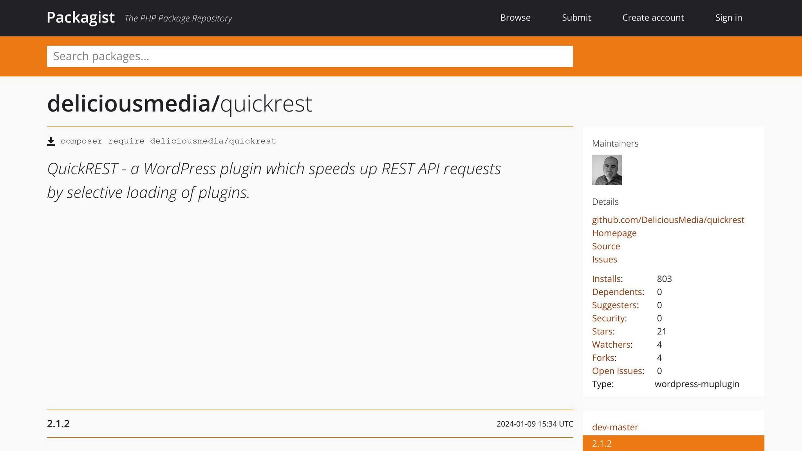Image resolution: width=802 pixels, height=451 pixels.
Task: Select the composer require command text
Action: tap(168, 141)
